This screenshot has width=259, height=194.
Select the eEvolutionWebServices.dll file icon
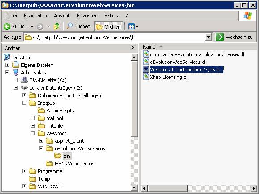[x=146, y=62]
